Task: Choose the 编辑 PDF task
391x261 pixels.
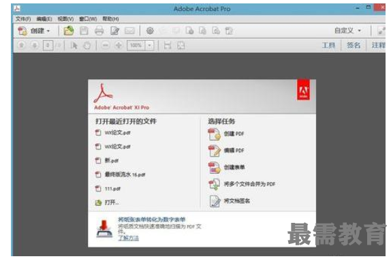Action: [x=226, y=151]
